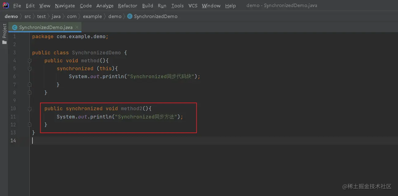Open the Tools menu
The image size is (398, 196).
(x=178, y=6)
